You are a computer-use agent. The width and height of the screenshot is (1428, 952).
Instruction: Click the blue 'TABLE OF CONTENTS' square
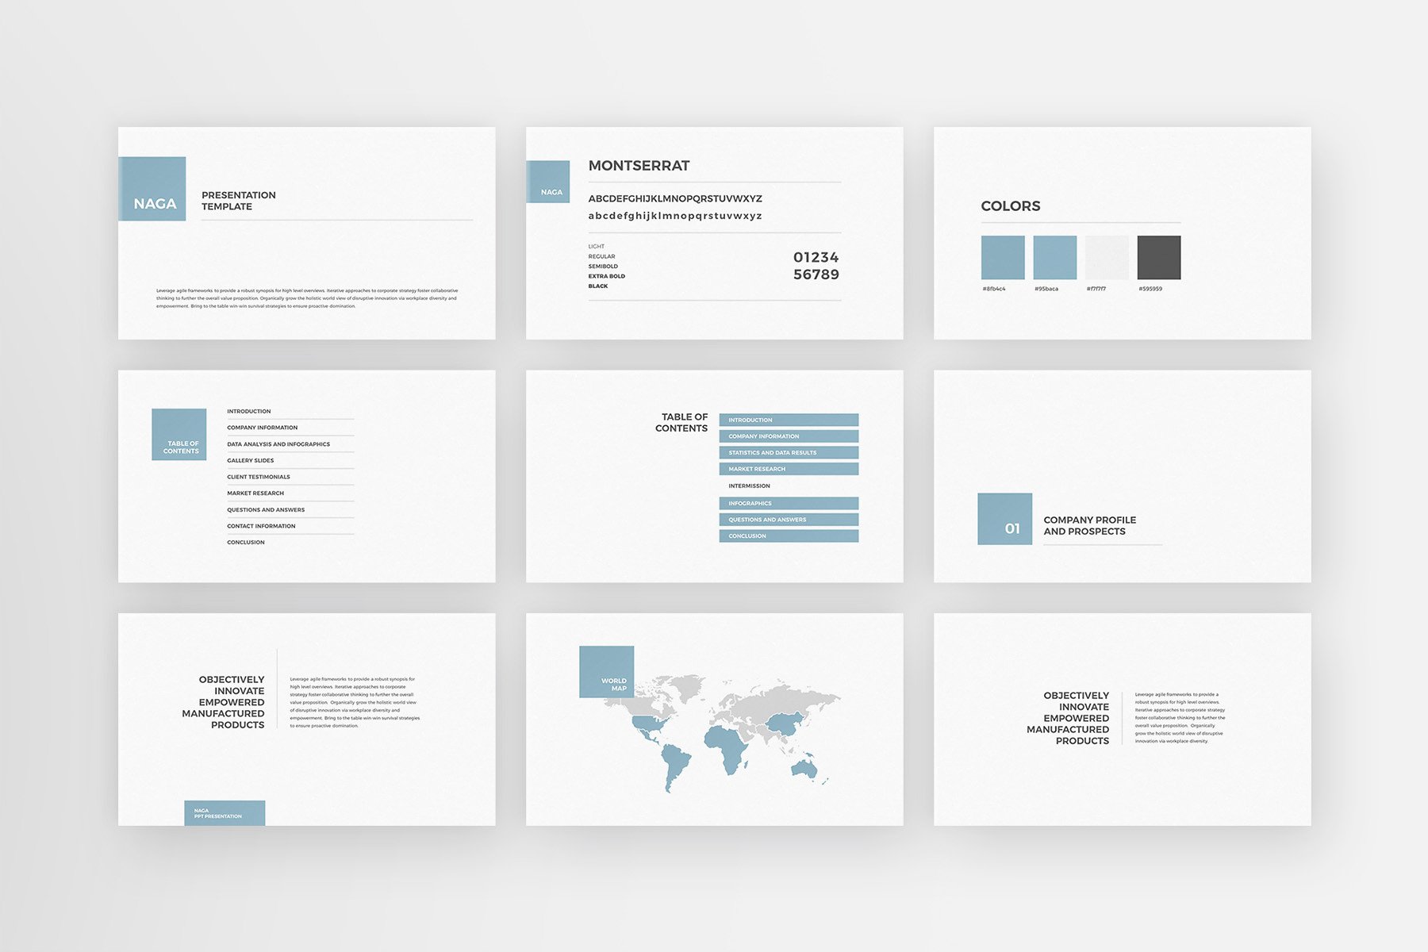179,435
